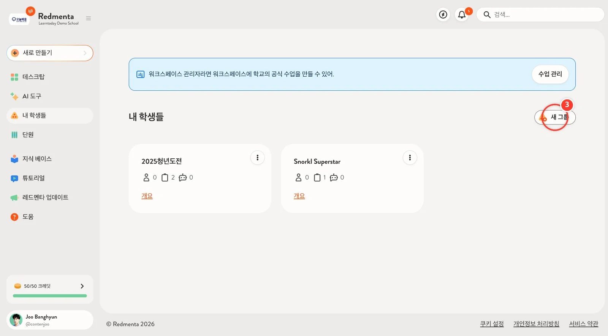The height and width of the screenshot is (336, 608).
Task: Open 개요 link for Snorkl Superstar
Action: 299,196
